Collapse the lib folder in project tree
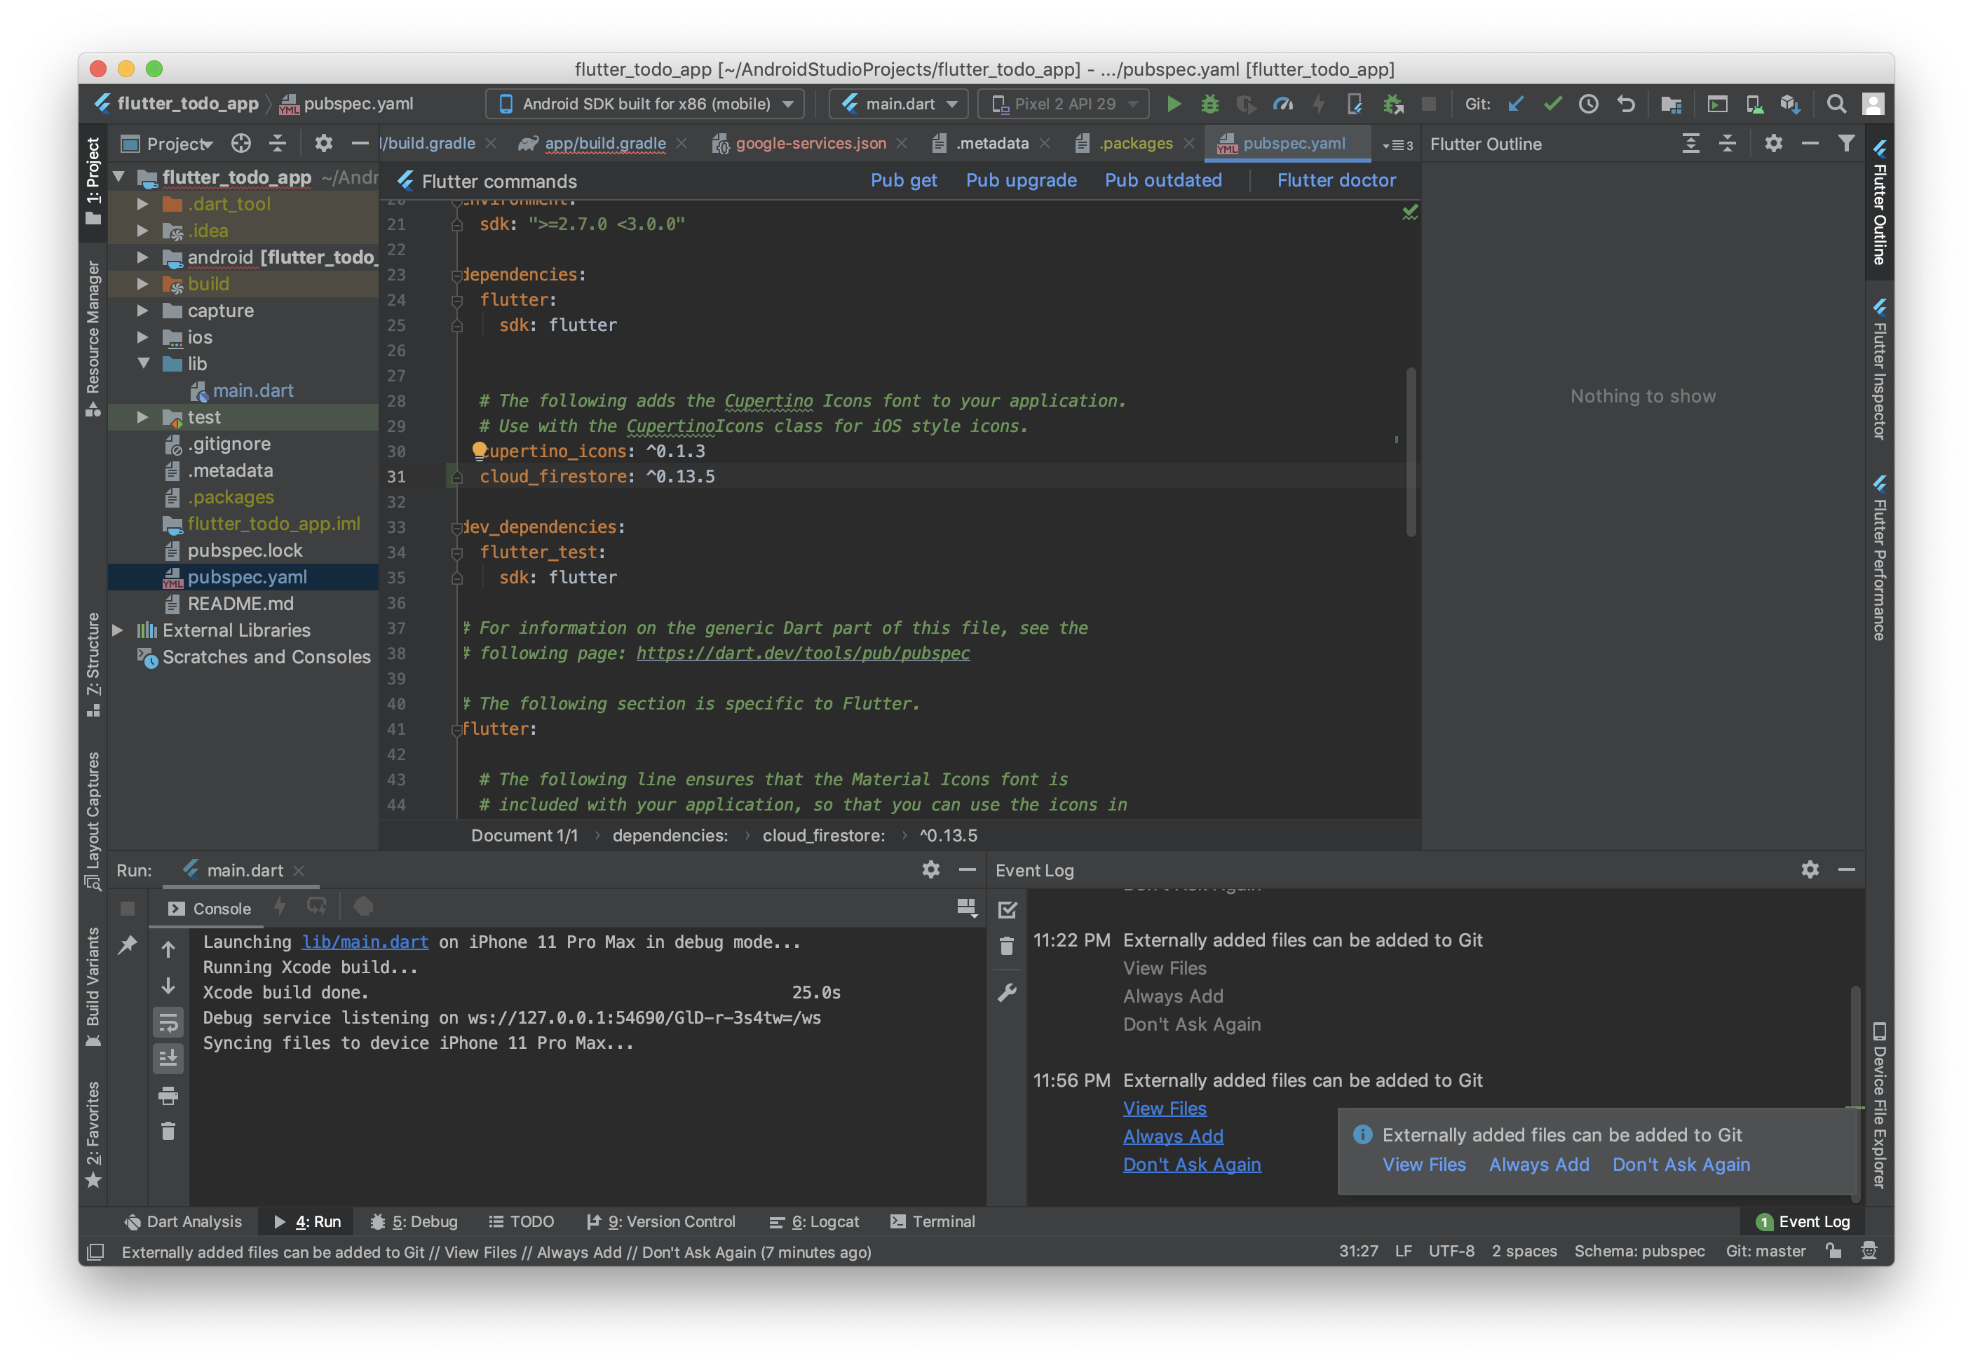Viewport: 1973px width, 1370px height. [x=142, y=364]
